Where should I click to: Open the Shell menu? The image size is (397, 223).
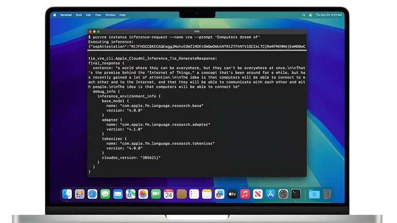click(x=79, y=15)
